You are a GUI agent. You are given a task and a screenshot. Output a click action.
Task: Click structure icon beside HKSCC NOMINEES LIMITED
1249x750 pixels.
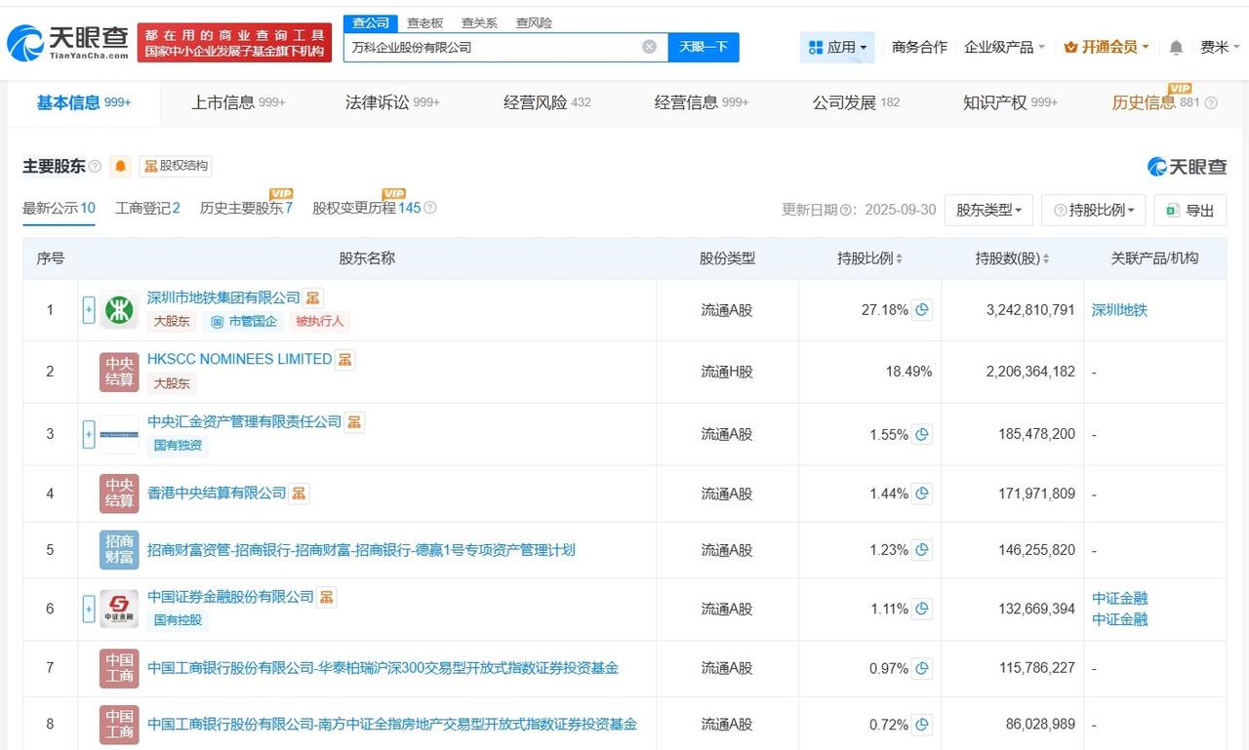click(x=344, y=360)
